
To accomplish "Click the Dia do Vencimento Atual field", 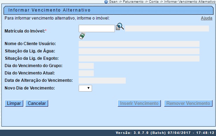I will [x=86, y=73].
